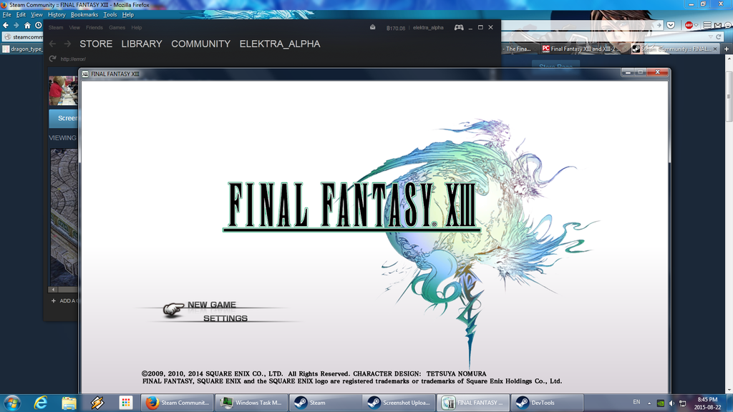Open Firefox History menu
Screen dimensions: 733x412
(57, 15)
